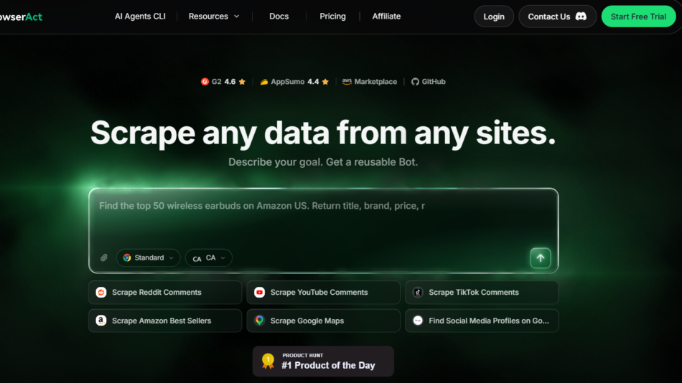Click the green up-arrow submit button
Image resolution: width=682 pixels, height=383 pixels.
click(540, 257)
